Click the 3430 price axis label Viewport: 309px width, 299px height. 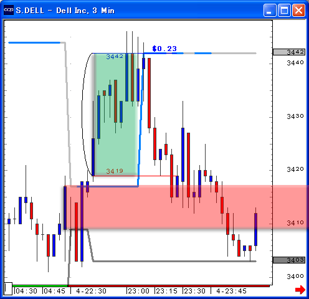295,116
